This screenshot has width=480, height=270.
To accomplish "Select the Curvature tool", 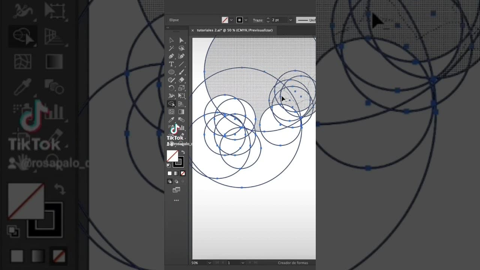I will click(x=181, y=56).
